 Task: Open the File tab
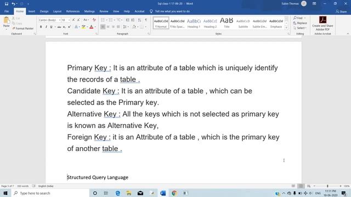coord(7,11)
